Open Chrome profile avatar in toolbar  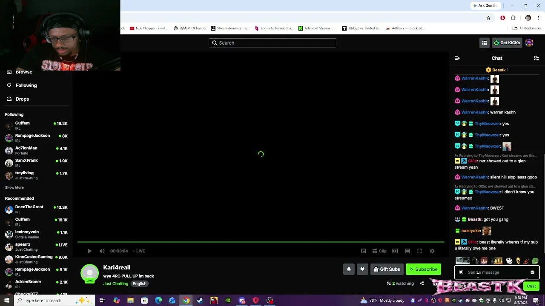528,18
